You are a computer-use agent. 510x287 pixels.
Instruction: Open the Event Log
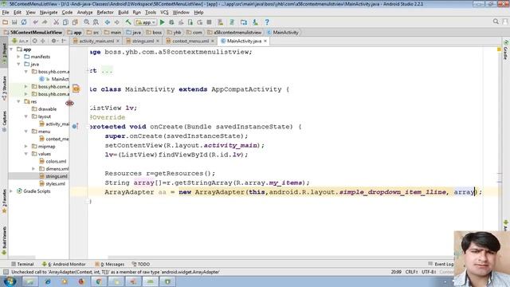[441, 264]
